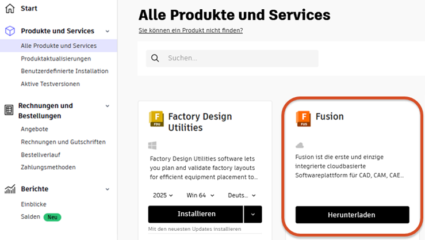Open the language dropdown showing Deuts...

pos(242,196)
